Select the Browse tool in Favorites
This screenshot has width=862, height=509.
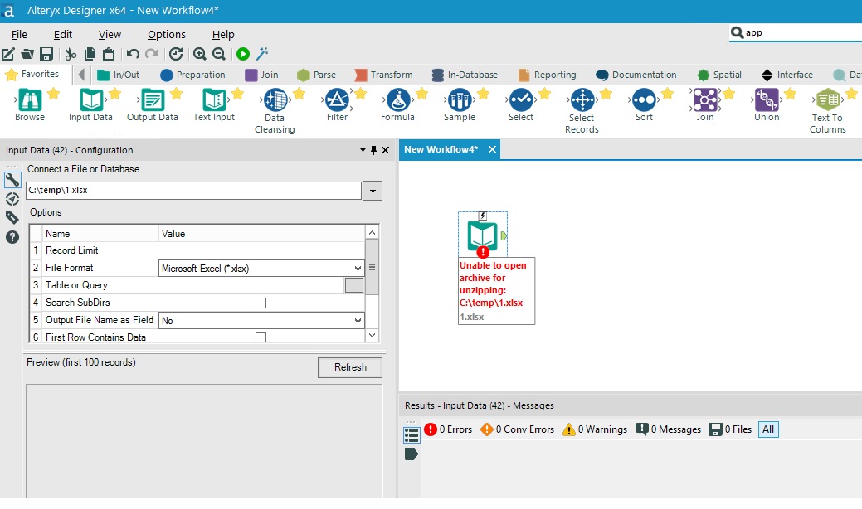click(32, 104)
